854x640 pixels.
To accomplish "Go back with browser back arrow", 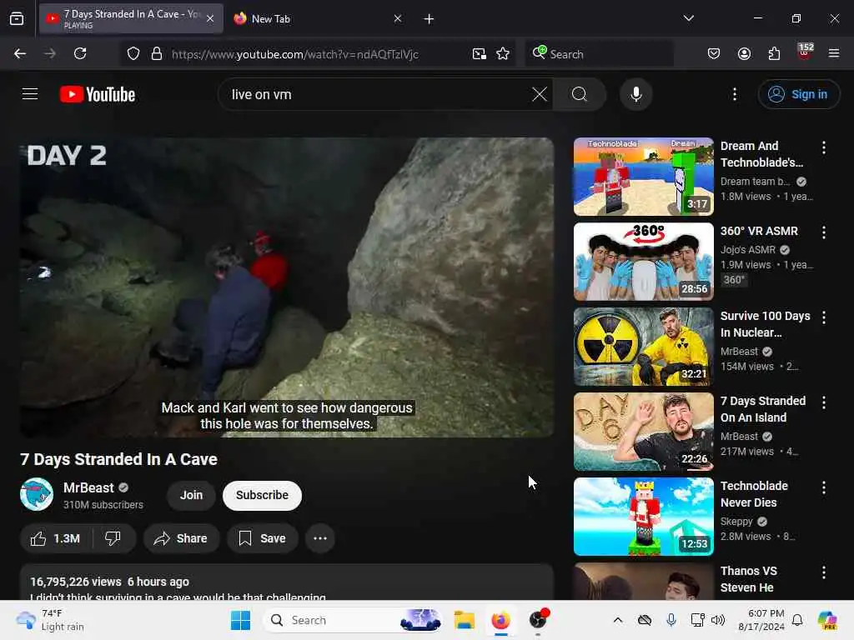I will click(20, 53).
